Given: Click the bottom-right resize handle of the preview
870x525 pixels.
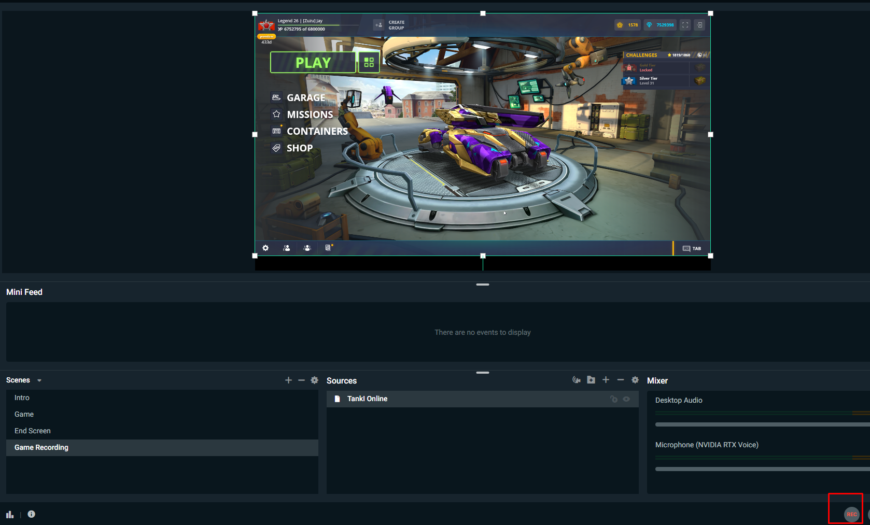Looking at the screenshot, I should pyautogui.click(x=710, y=256).
